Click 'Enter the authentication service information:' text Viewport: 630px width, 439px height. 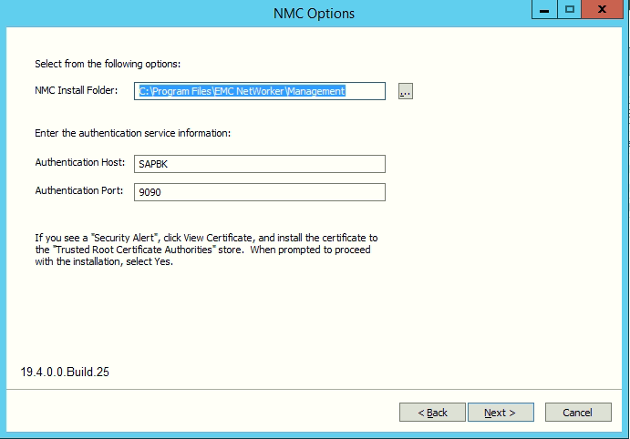pyautogui.click(x=132, y=133)
